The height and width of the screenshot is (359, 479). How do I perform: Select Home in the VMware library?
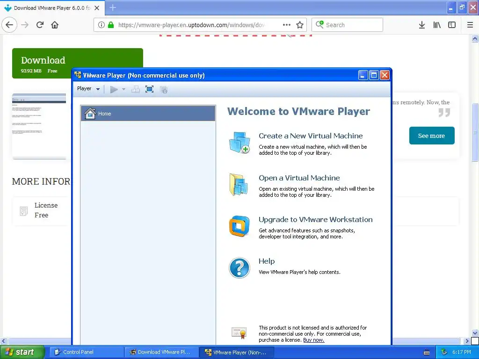pos(148,114)
